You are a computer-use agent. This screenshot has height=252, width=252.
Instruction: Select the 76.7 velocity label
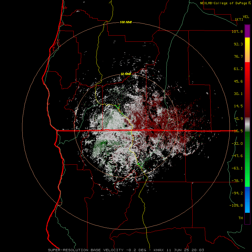238,56
